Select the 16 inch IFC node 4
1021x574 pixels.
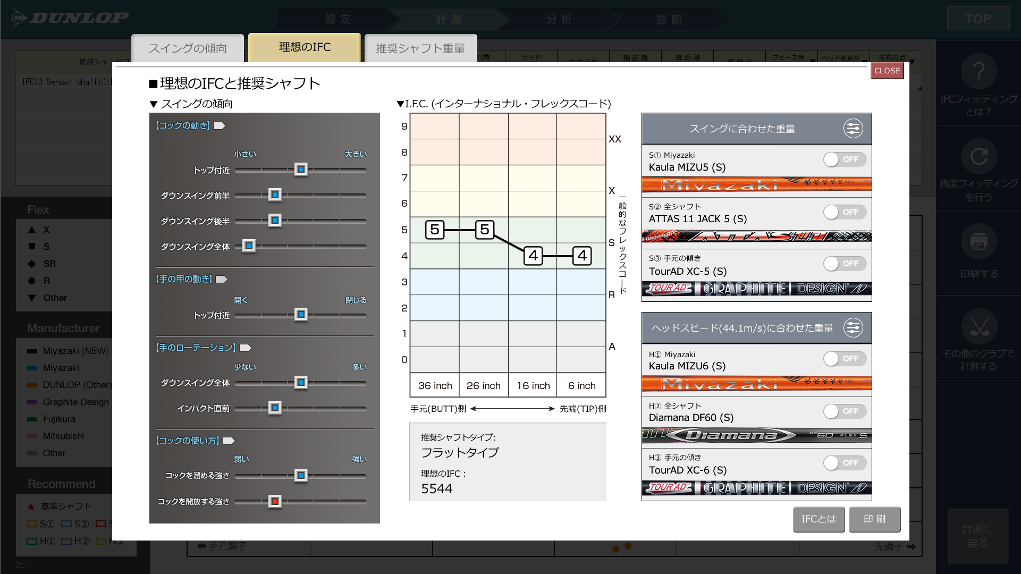pos(533,256)
